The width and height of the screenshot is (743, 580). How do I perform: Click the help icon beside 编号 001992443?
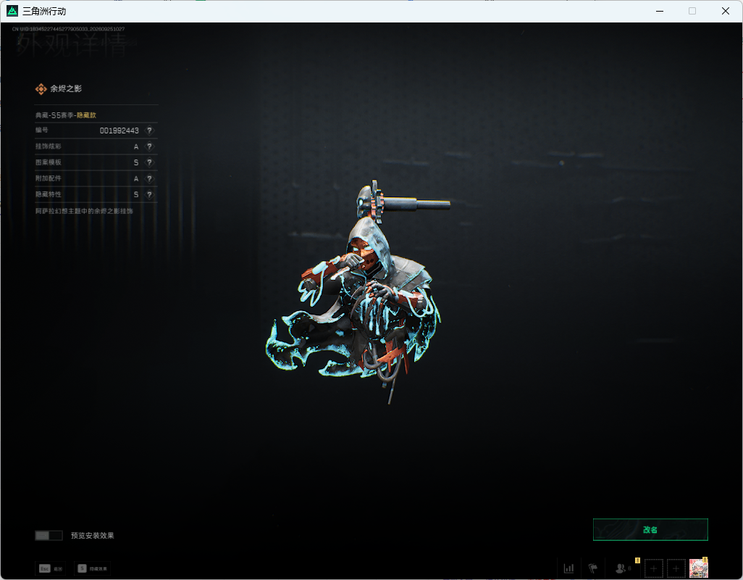[x=149, y=130]
